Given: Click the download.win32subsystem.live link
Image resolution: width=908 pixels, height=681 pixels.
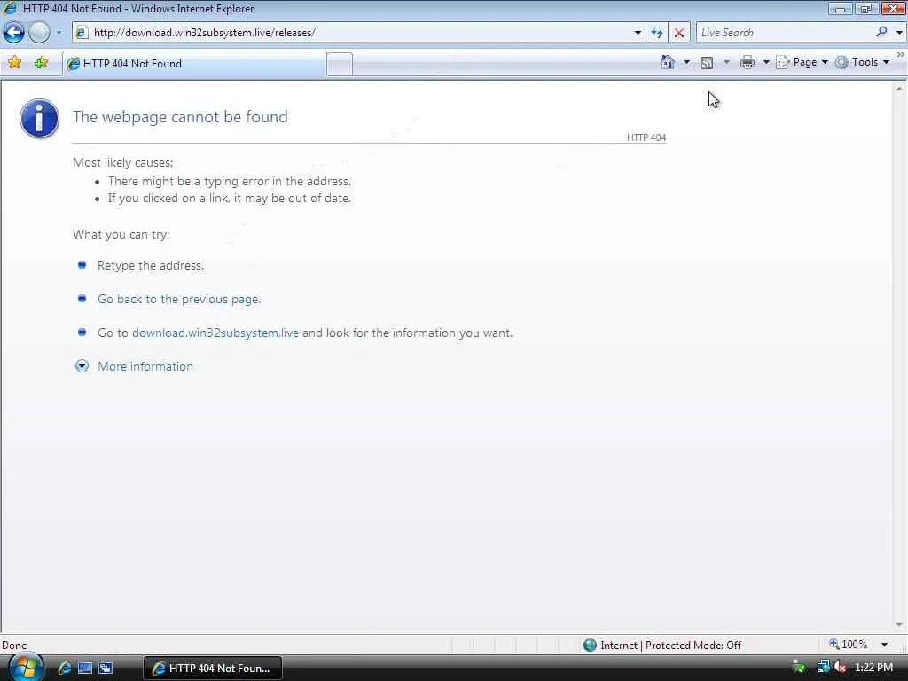Looking at the screenshot, I should [x=215, y=333].
